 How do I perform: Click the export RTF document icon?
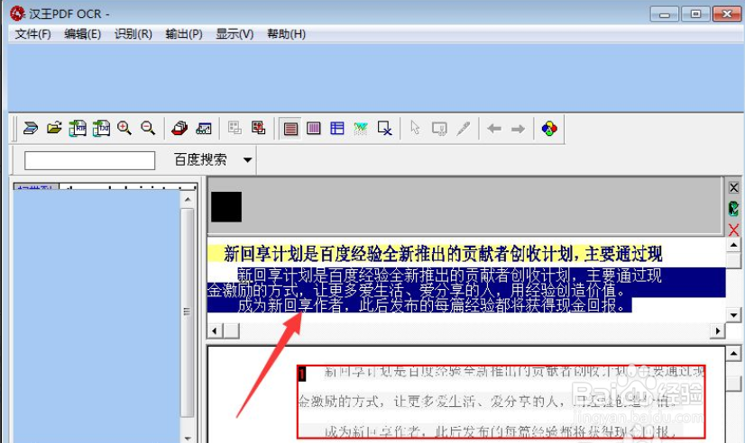[78, 128]
